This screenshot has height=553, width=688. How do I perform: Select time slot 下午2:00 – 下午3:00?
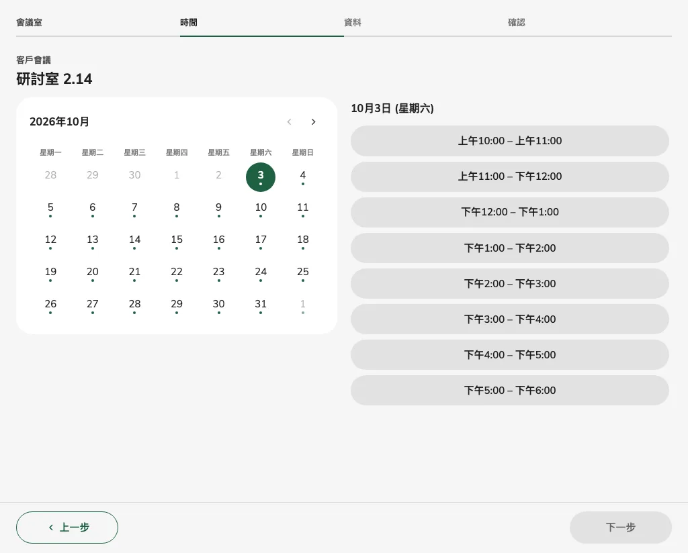[510, 283]
